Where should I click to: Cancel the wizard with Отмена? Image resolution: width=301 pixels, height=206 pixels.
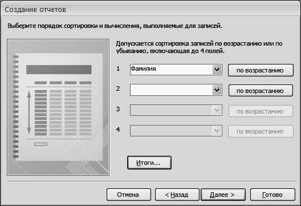click(x=129, y=195)
